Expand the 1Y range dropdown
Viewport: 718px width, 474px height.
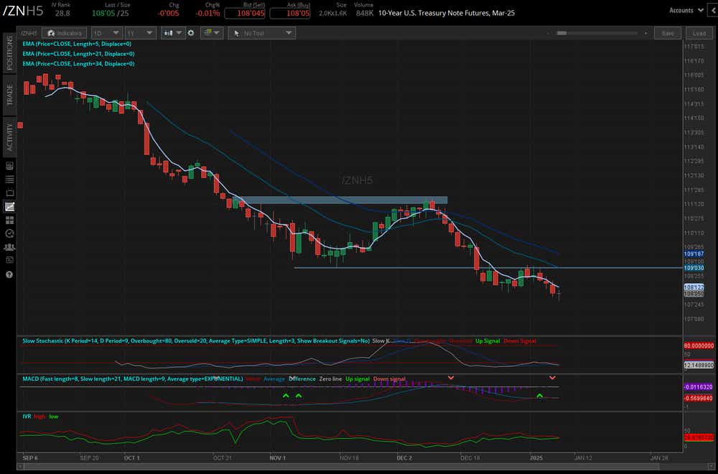pos(139,32)
